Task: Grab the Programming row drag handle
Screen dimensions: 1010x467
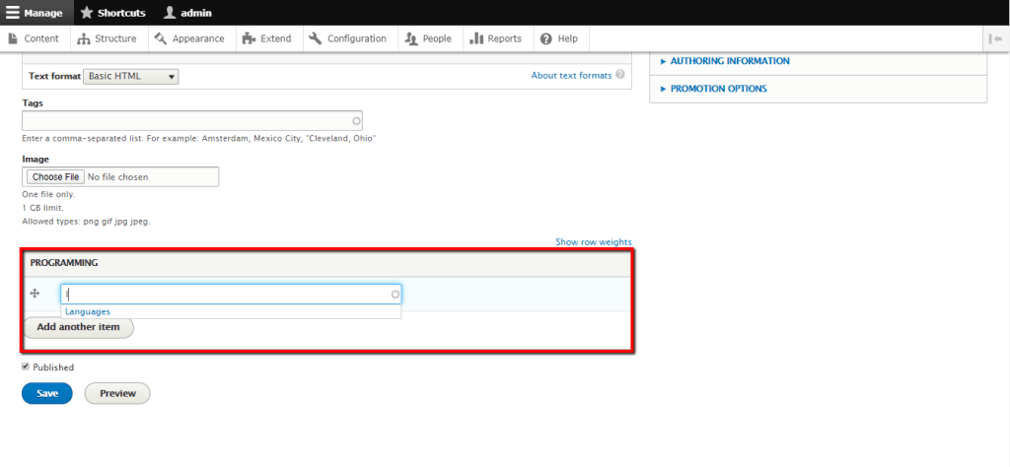Action: [36, 294]
